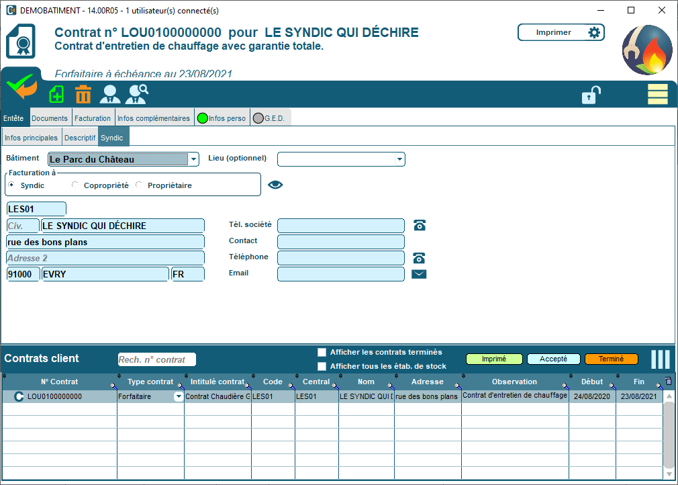Open the Lieu (optionnel) dropdown

click(399, 159)
